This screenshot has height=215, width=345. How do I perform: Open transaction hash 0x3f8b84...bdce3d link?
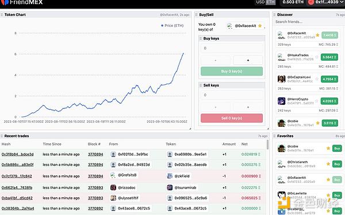point(18,154)
